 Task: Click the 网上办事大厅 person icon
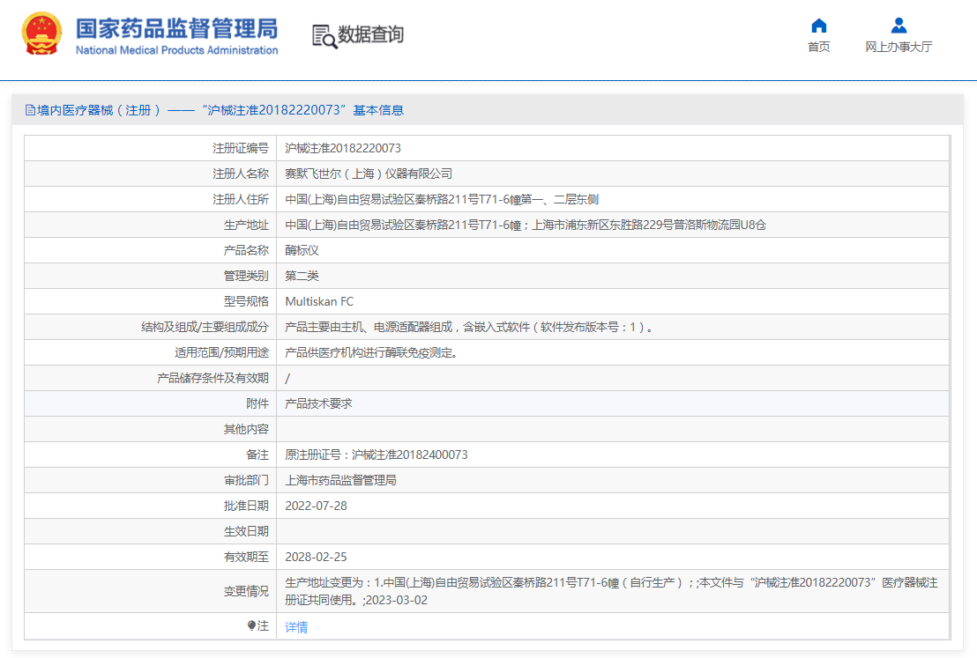click(x=898, y=26)
